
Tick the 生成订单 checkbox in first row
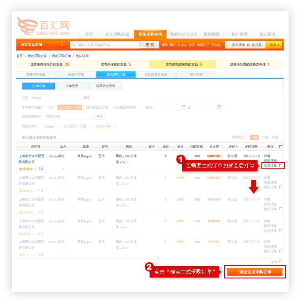coord(281,166)
